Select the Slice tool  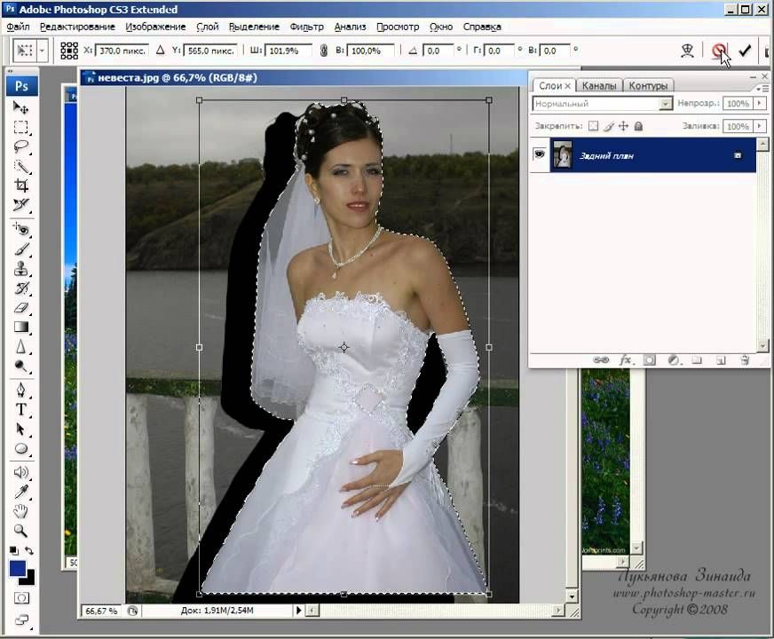tap(20, 205)
